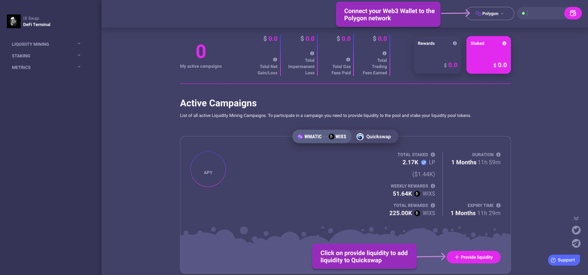Open Telegram link icon
The image size is (588, 275).
(x=576, y=243)
